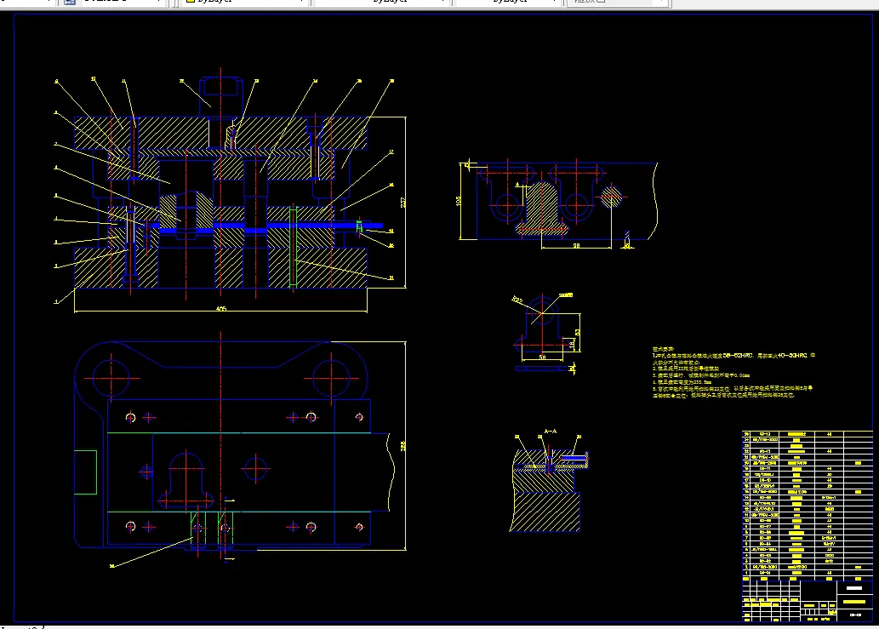Select the drawing title block
Image resolution: width=879 pixels, height=629 pixels.
coord(808,600)
